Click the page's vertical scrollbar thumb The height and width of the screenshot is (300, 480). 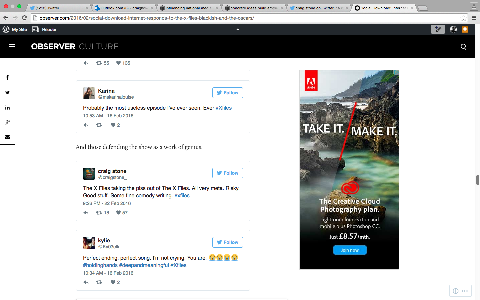(x=477, y=180)
